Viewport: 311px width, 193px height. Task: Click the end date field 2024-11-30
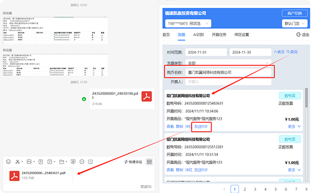[251, 52]
